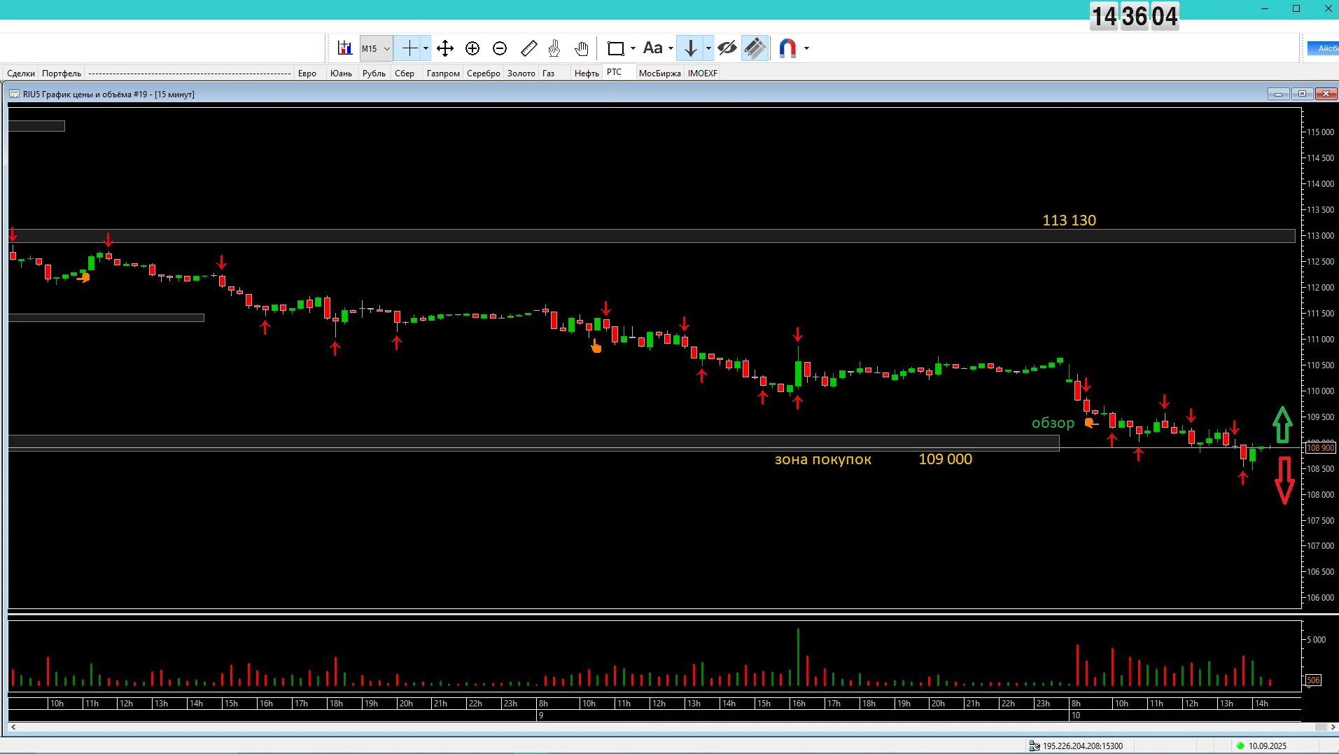Select the open hand grab tool
Image resolution: width=1339 pixels, height=754 pixels.
point(582,48)
